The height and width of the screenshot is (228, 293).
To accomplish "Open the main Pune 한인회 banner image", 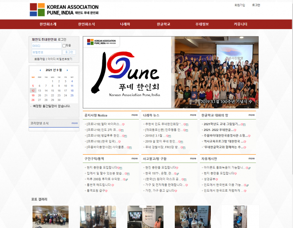I will pos(171,72).
